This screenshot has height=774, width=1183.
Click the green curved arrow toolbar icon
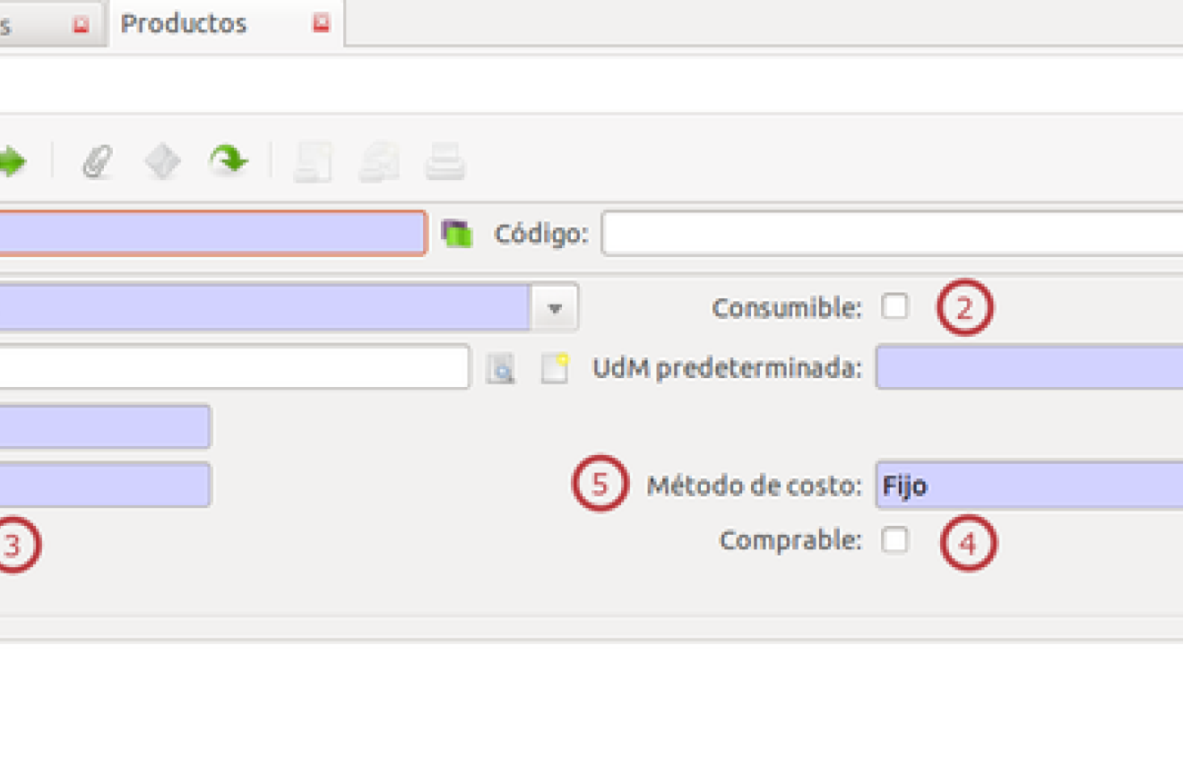pyautogui.click(x=229, y=161)
